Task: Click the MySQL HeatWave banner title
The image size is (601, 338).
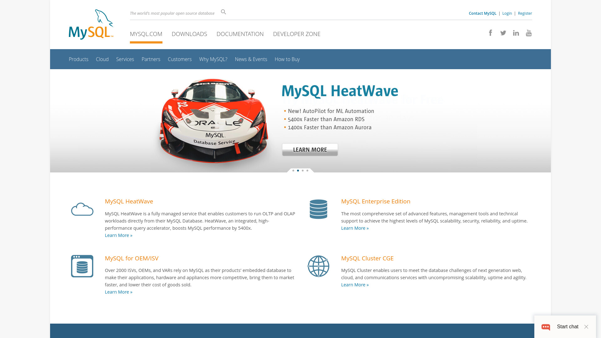Action: pyautogui.click(x=340, y=91)
